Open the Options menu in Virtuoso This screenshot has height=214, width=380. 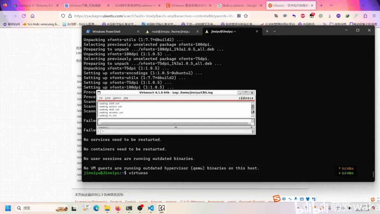(x=117, y=98)
